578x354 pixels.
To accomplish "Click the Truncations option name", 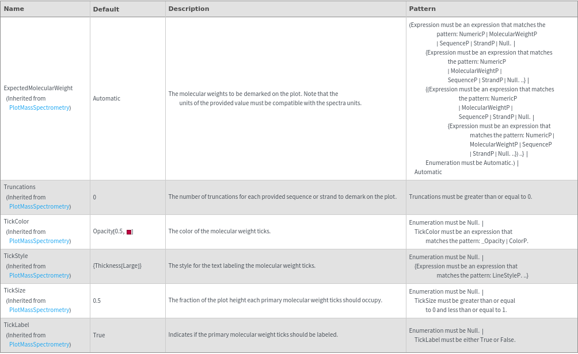I will point(20,187).
